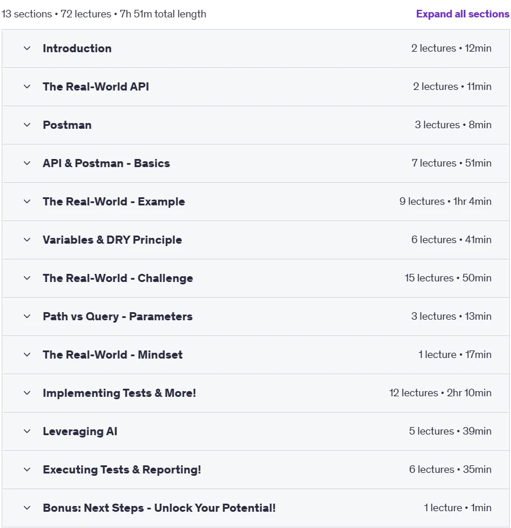Click chevron beside Variables & DRY Principle
The height and width of the screenshot is (528, 511).
pos(27,240)
